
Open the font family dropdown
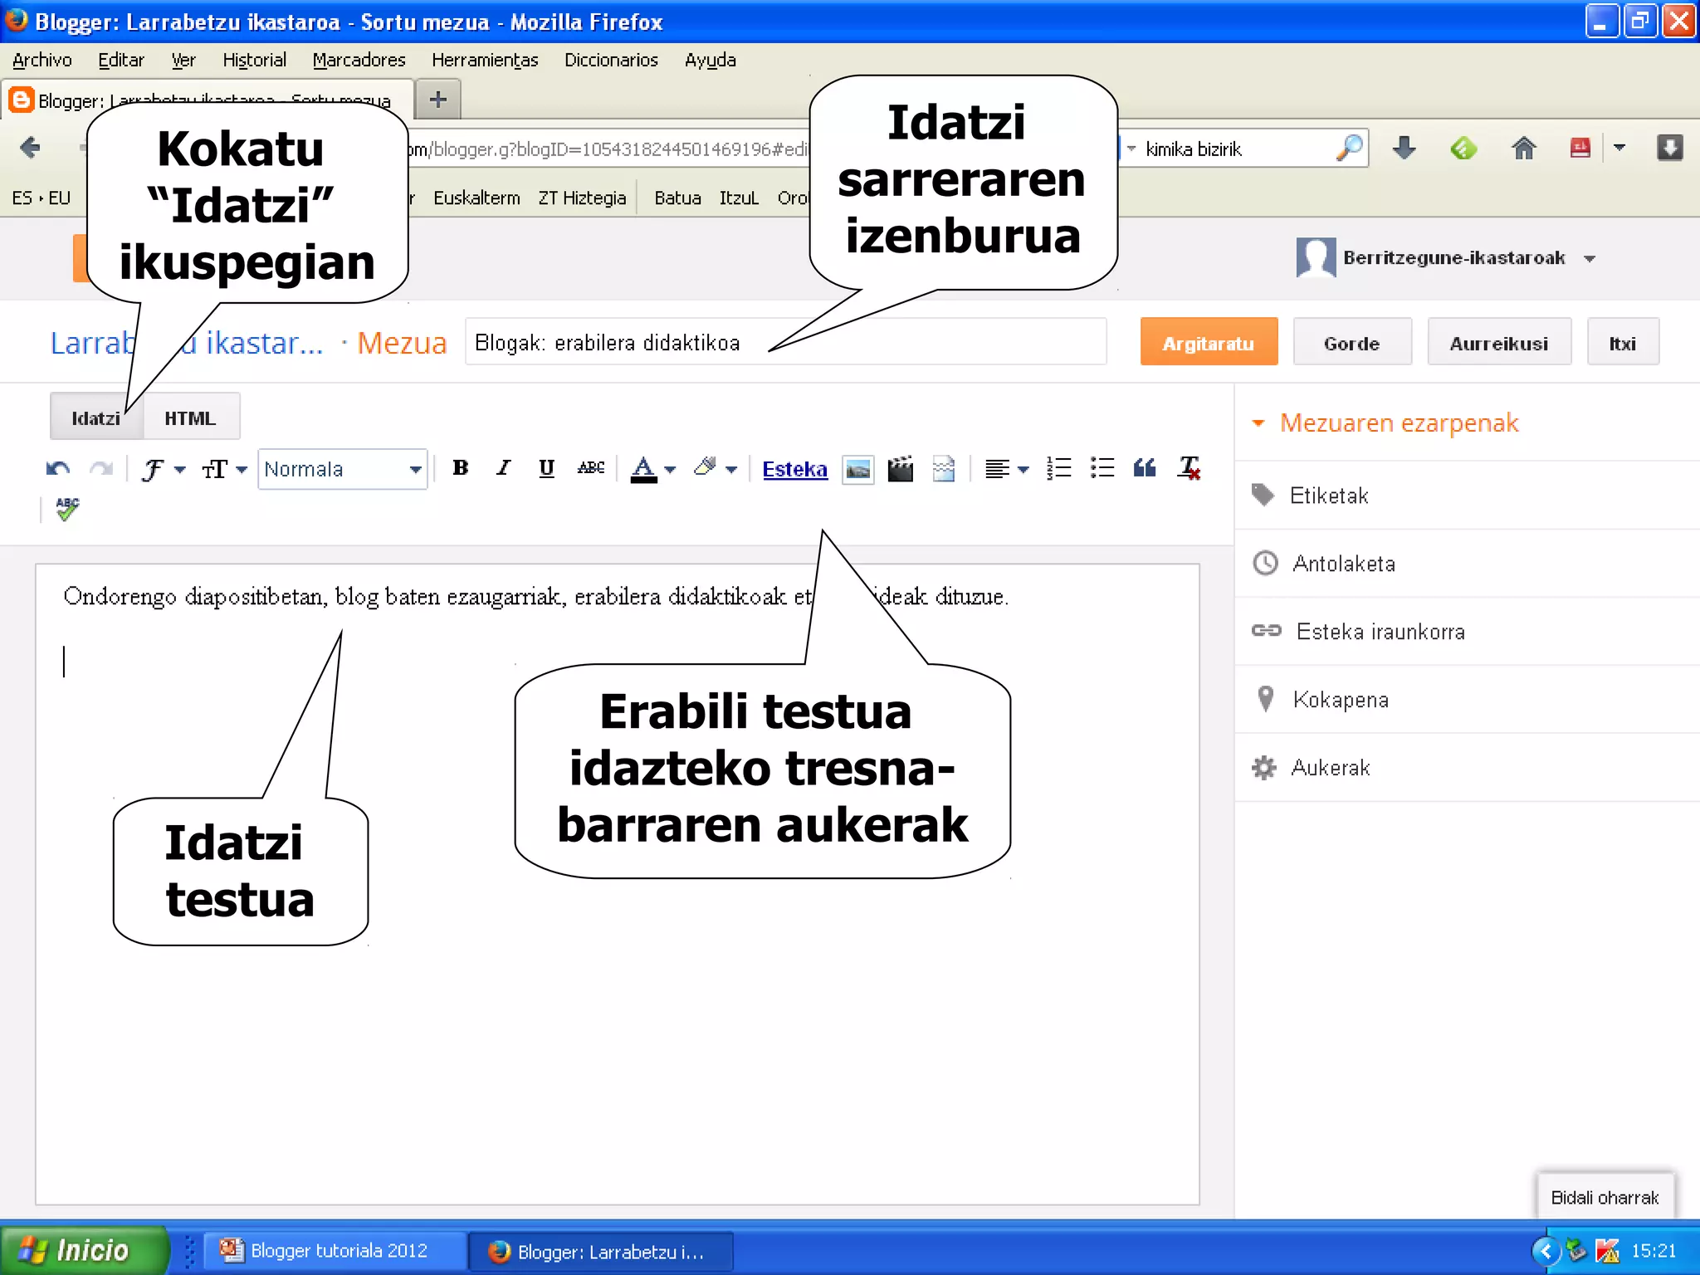163,469
